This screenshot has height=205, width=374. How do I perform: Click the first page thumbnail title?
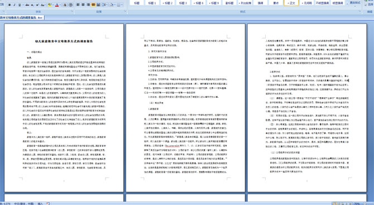64,41
